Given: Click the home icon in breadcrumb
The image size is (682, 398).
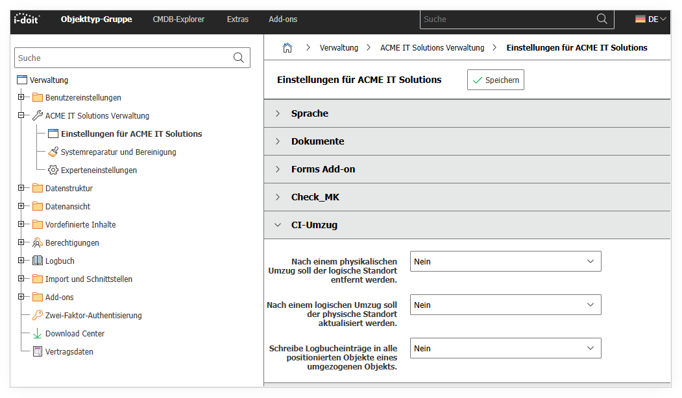Looking at the screenshot, I should tap(287, 48).
